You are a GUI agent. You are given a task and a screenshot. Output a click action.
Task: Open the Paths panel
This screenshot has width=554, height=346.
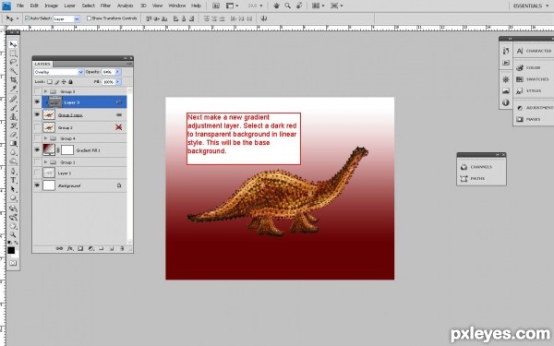pos(473,179)
